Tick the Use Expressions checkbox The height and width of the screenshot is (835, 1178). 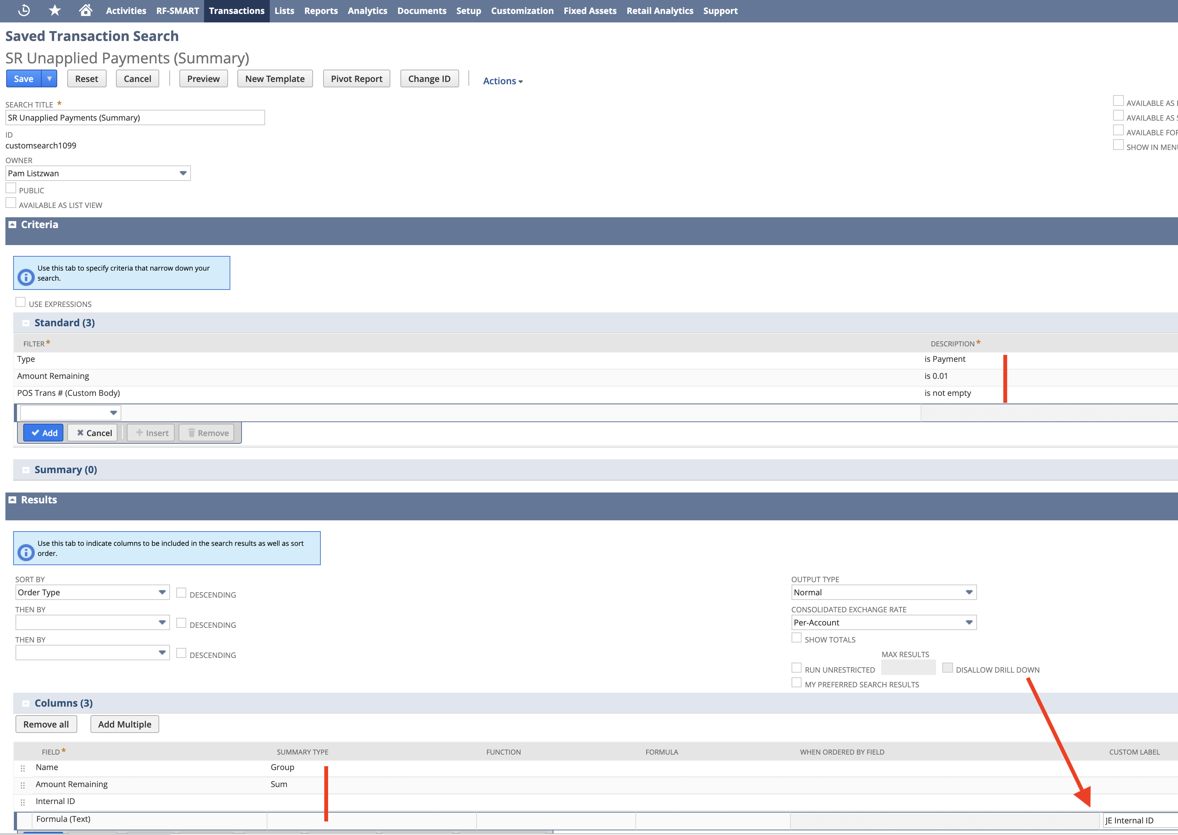(x=20, y=302)
